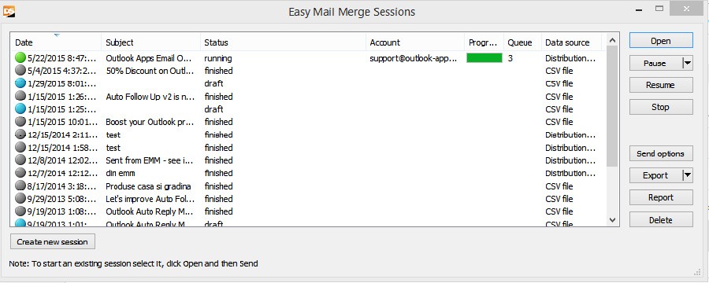Click the gray icon of 9/29/2013 session
709x283 pixels.
(20, 199)
